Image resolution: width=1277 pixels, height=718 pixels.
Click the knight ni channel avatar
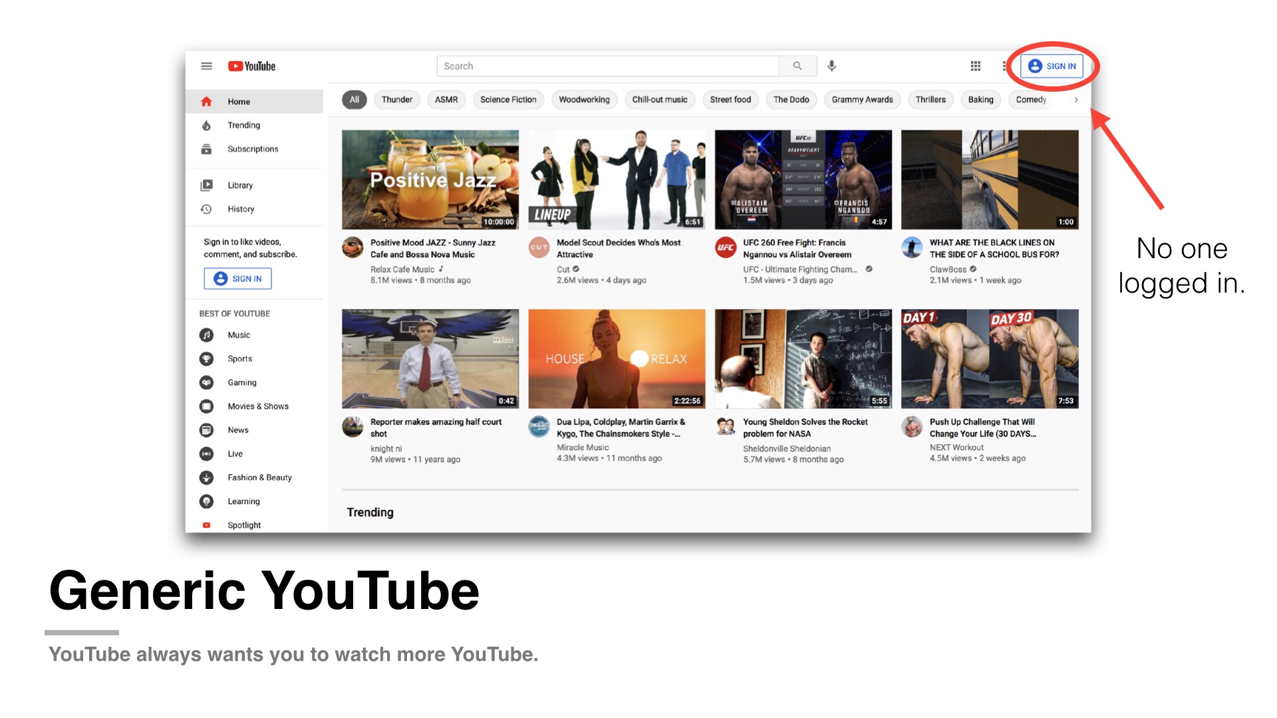[353, 427]
